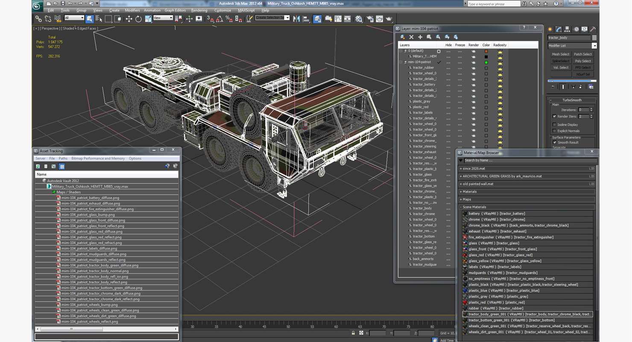
Task: Collapse the mim-104-patriot layer tree
Action: point(401,62)
